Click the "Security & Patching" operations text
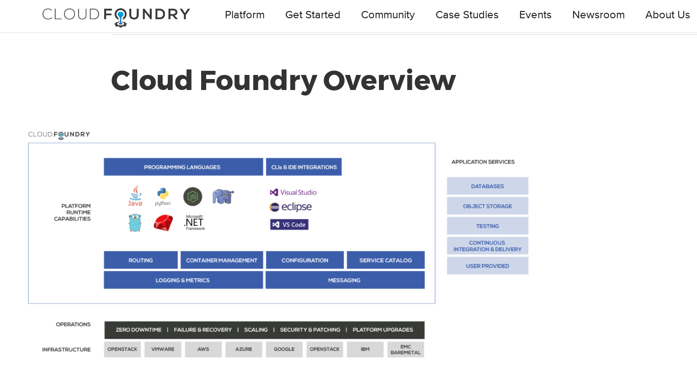The width and height of the screenshot is (697, 371). pyautogui.click(x=310, y=330)
